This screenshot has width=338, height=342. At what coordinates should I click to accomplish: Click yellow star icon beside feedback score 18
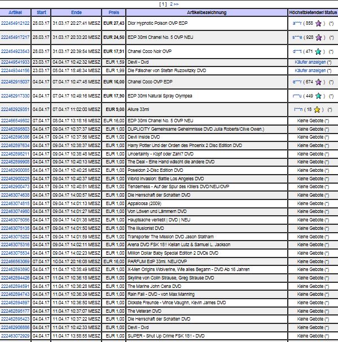[x=317, y=110]
